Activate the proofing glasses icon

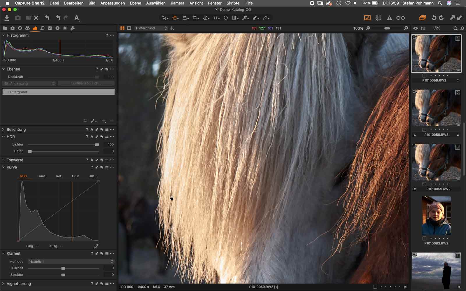point(401,17)
